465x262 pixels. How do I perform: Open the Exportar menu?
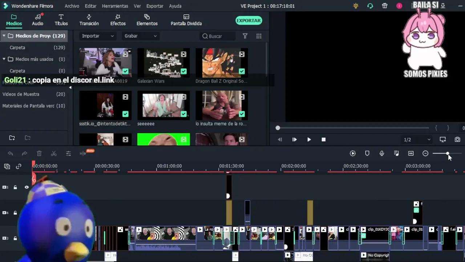(155, 6)
